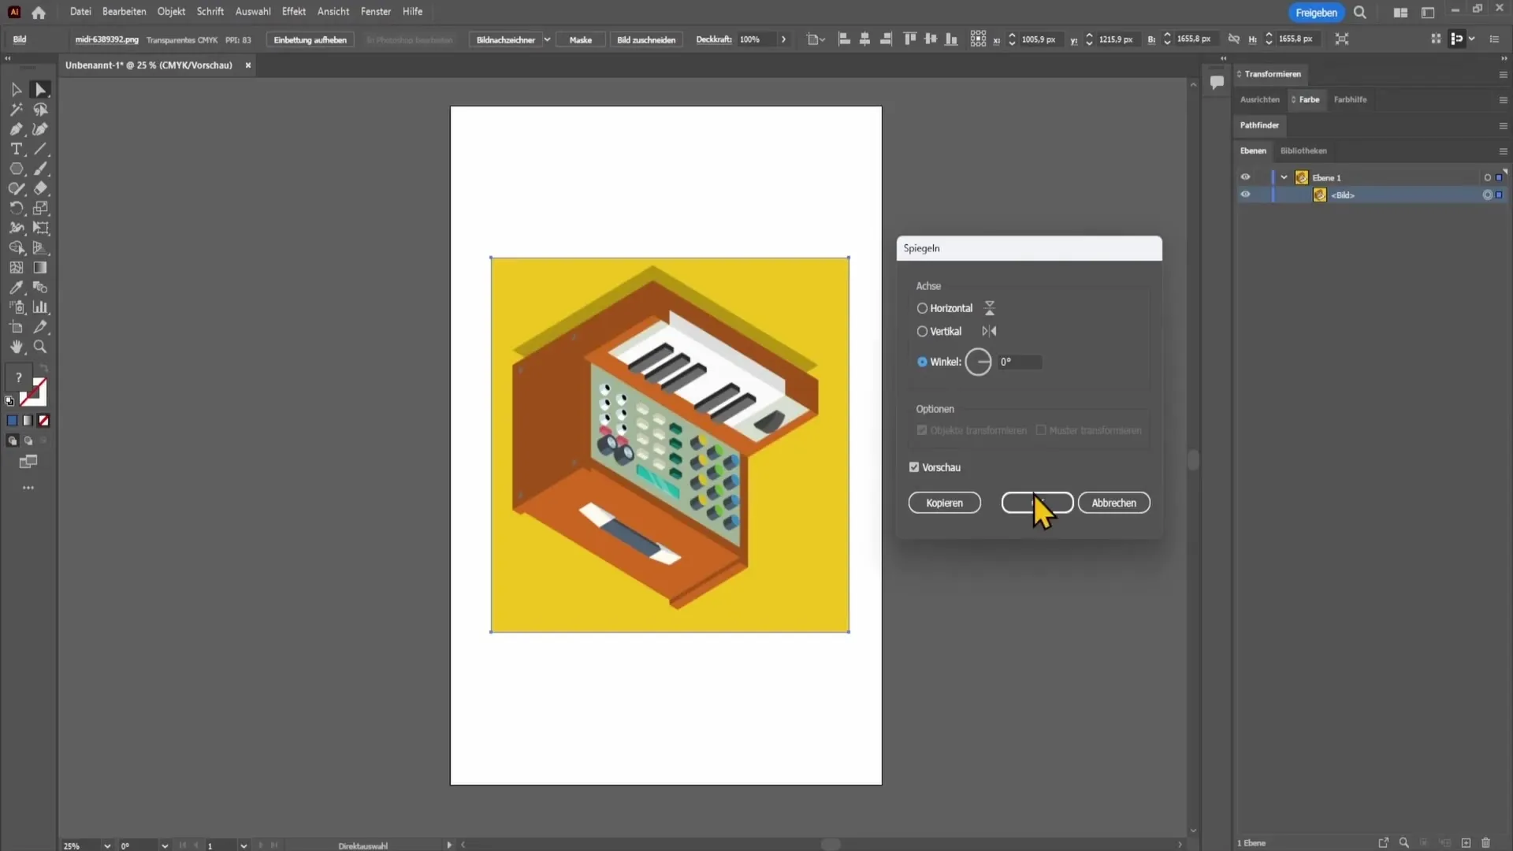
Task: Select the Hand tool
Action: (16, 347)
